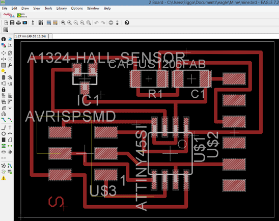The image size is (279, 221).
Task: Open the Window menu
Action: (x=93, y=8)
